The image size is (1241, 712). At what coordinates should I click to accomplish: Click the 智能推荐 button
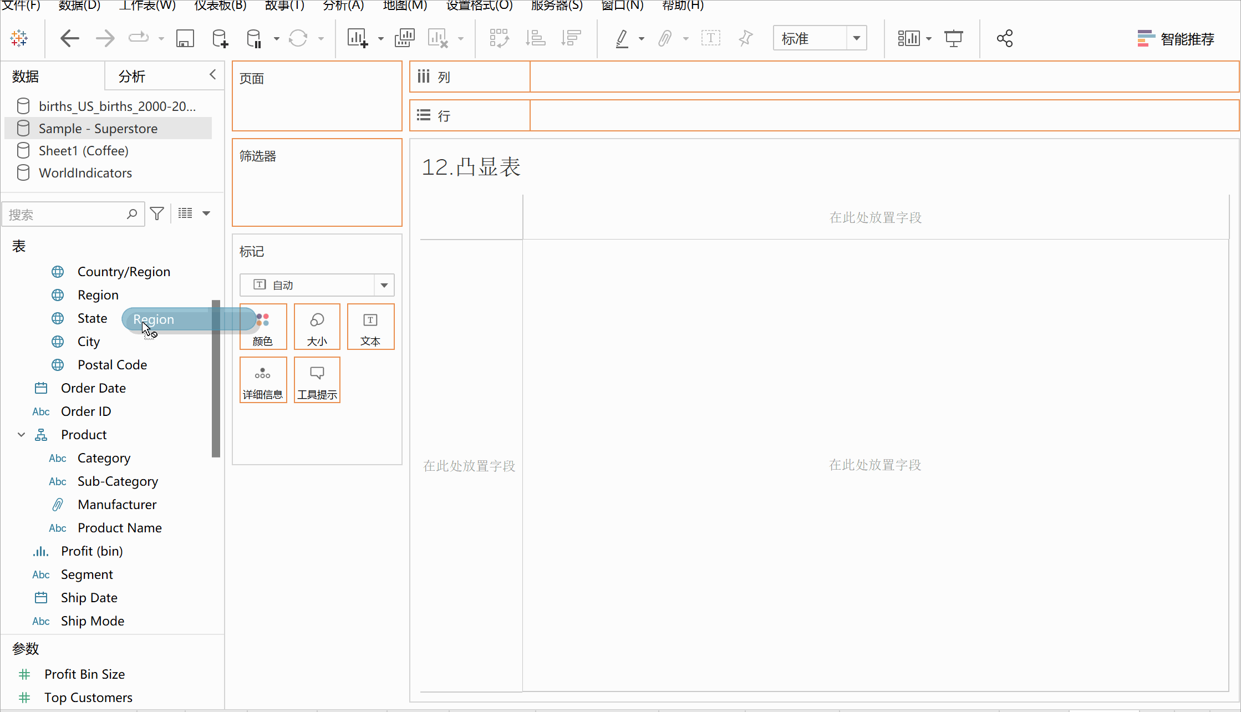pyautogui.click(x=1174, y=38)
